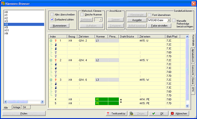Click the L2 number cell

click(101, 60)
